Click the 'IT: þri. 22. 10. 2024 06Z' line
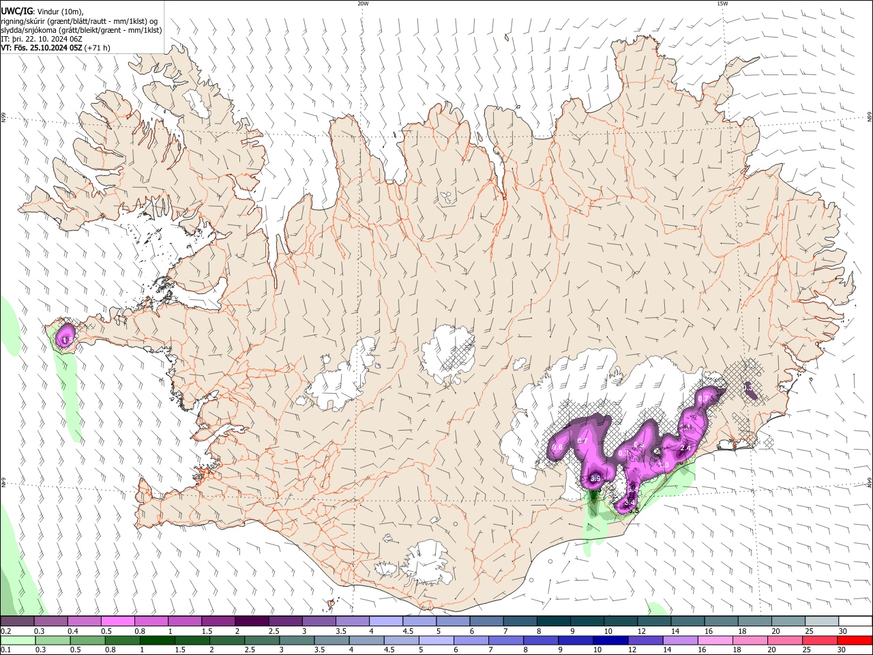Screen dimensions: 873x655 [41, 39]
